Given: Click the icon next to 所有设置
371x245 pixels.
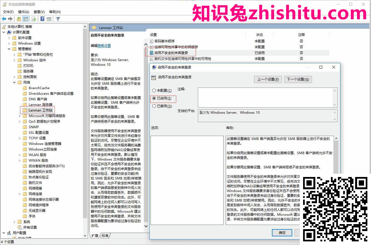Looking at the screenshot, I should click(x=19, y=227).
